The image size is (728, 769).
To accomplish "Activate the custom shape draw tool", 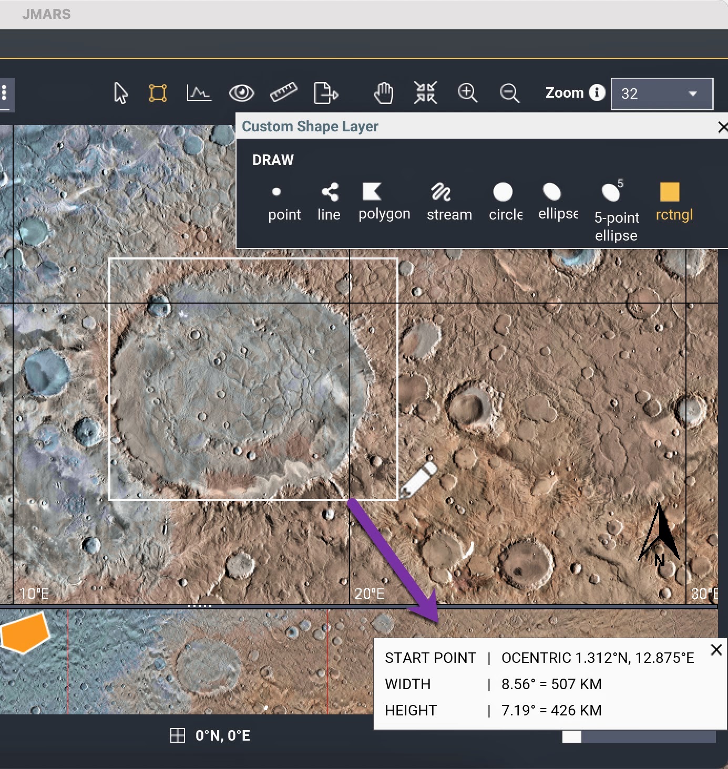I will point(158,93).
